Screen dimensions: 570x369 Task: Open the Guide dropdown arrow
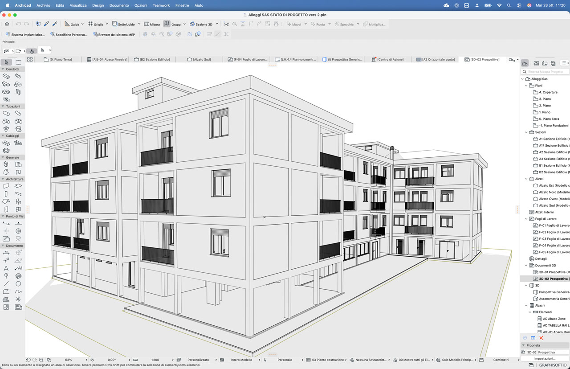(x=82, y=24)
